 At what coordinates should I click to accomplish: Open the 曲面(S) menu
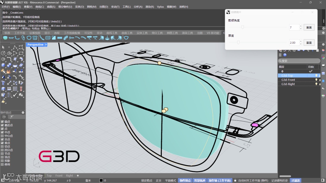click(51, 7)
